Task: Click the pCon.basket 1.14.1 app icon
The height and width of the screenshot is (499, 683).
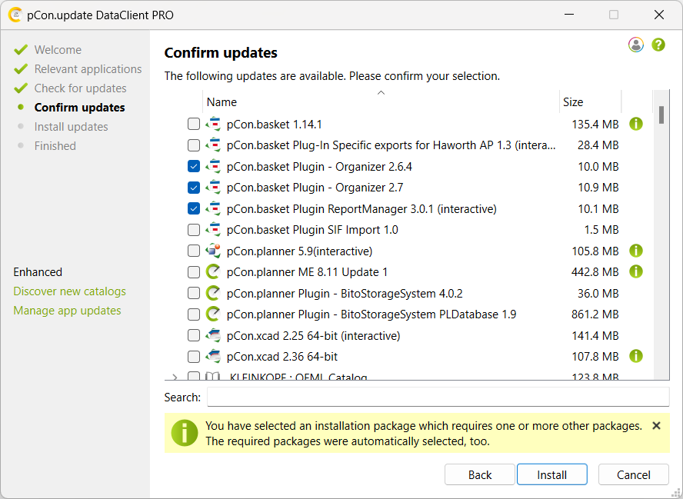Action: point(213,124)
